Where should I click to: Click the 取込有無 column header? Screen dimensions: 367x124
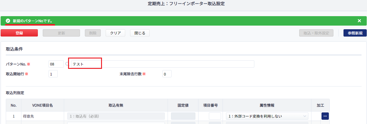tap(116, 105)
